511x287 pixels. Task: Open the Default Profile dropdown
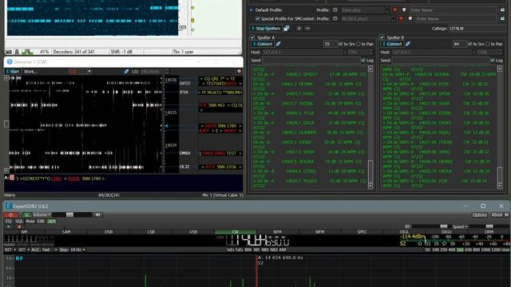tap(387, 10)
